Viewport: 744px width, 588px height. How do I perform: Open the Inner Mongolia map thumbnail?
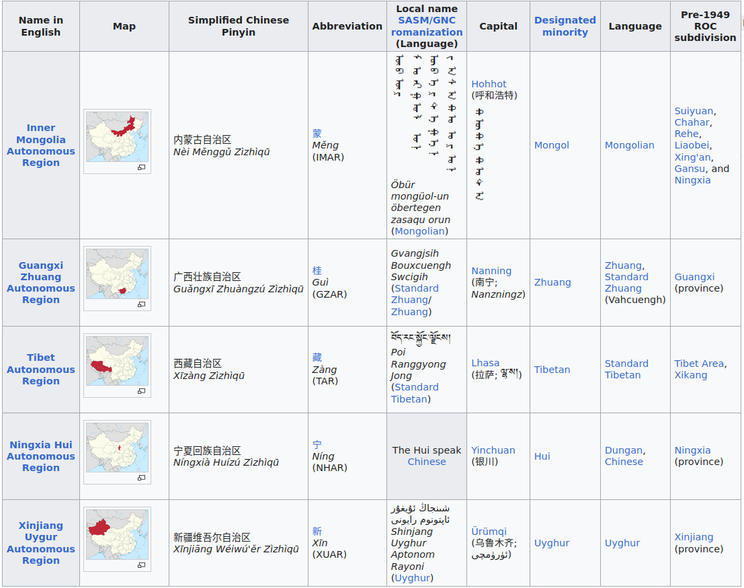(x=117, y=136)
